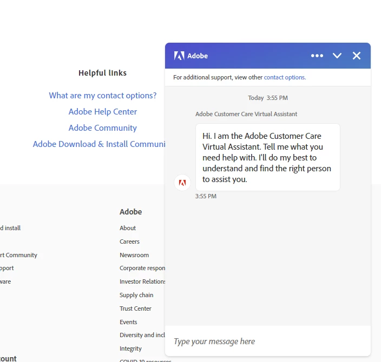Open Investor Relations footer link
Screen dimensions: 381x362
pos(142,281)
